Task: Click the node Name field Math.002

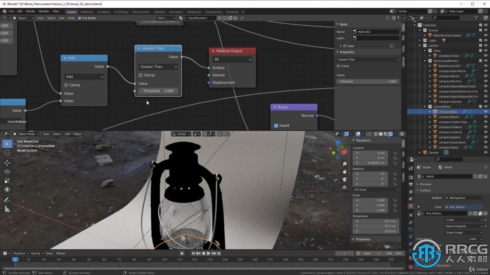Action: tap(375, 32)
